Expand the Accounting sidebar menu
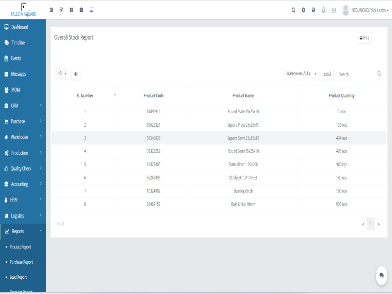This screenshot has width=392, height=294. point(23,184)
